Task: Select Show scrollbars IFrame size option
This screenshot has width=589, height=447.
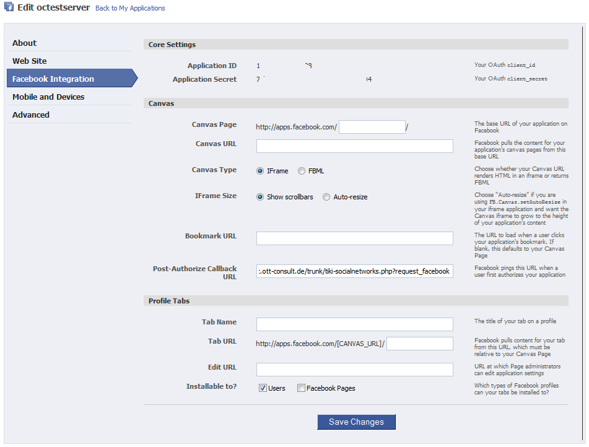Action: (260, 197)
